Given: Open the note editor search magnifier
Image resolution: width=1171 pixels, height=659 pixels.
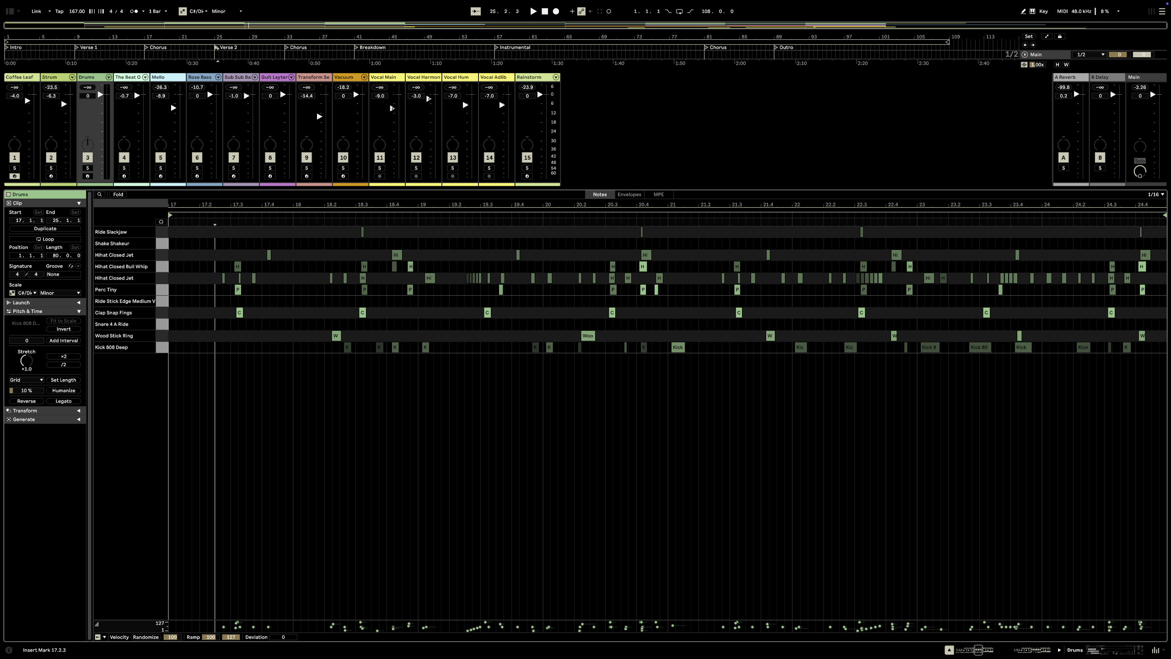Looking at the screenshot, I should [99, 194].
